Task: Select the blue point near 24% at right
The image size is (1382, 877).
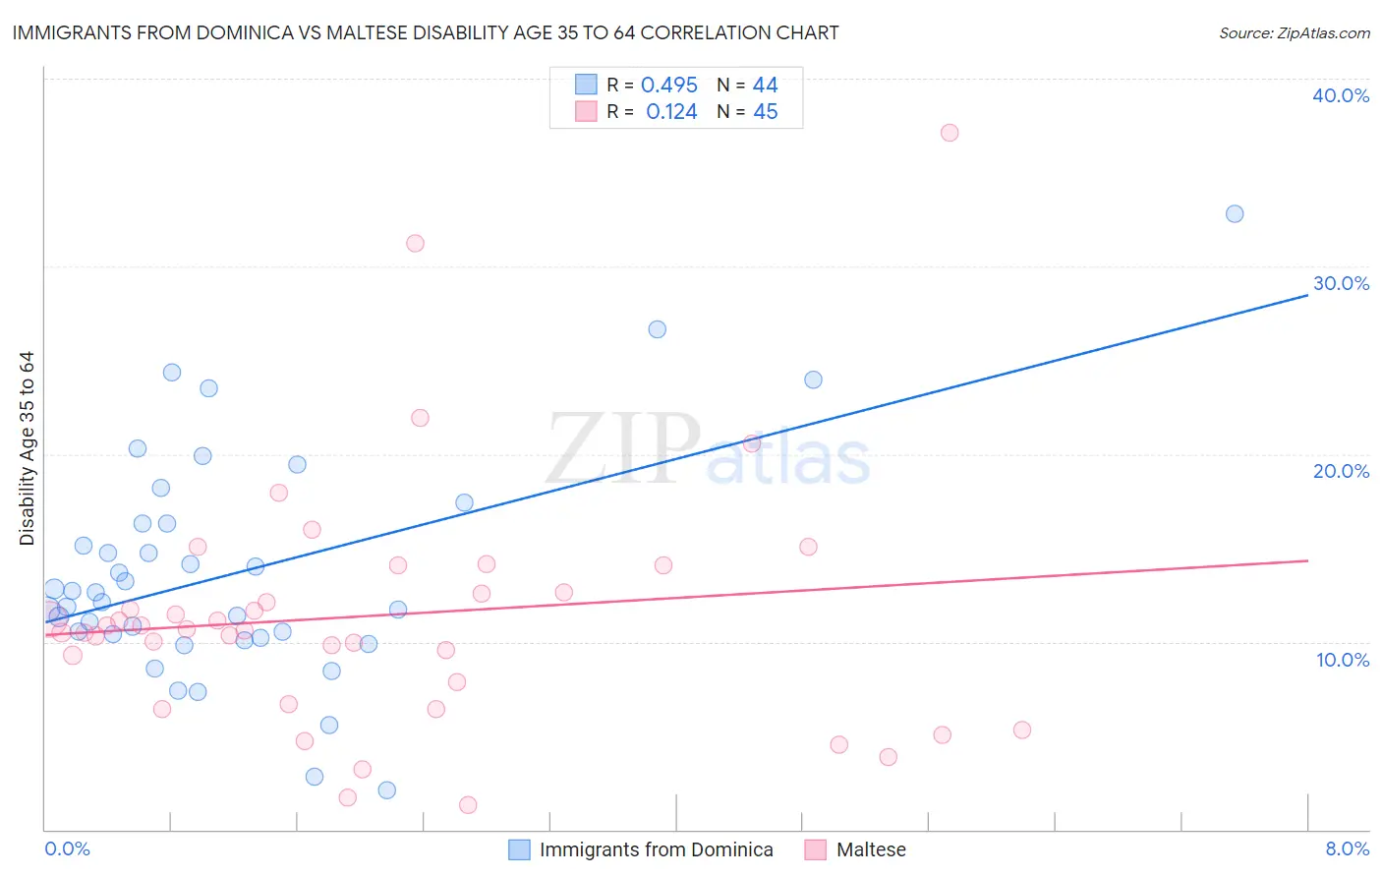Action: (x=813, y=380)
